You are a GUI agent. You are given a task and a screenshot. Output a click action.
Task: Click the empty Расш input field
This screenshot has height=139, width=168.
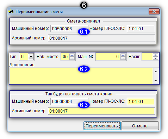(147, 57)
